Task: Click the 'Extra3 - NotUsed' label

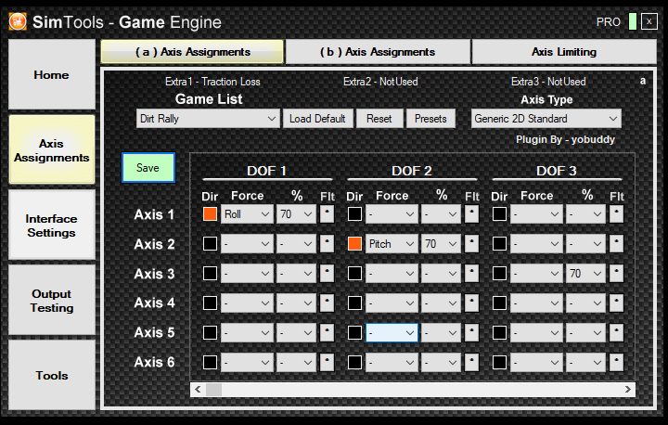Action: point(548,82)
